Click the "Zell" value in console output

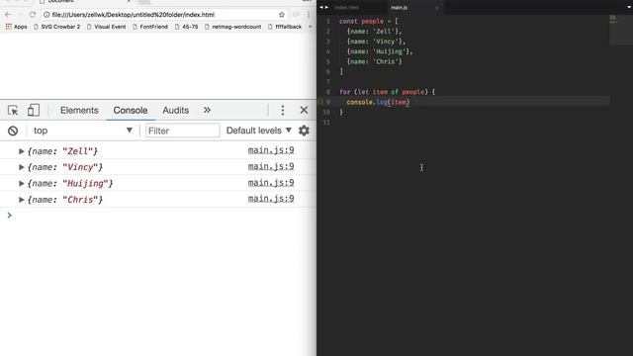pyautogui.click(x=77, y=151)
